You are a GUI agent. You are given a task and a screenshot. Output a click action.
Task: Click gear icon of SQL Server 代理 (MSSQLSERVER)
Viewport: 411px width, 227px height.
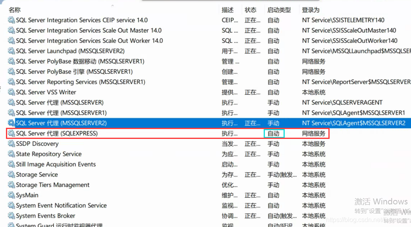11,102
